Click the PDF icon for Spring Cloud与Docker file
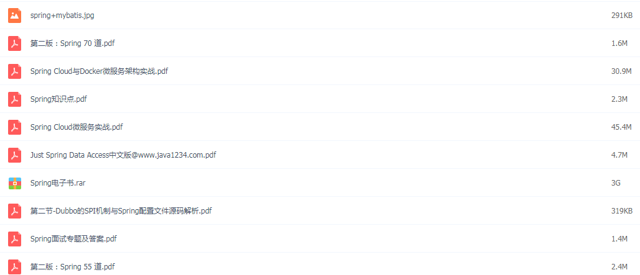This screenshot has height=275, width=640. click(15, 71)
